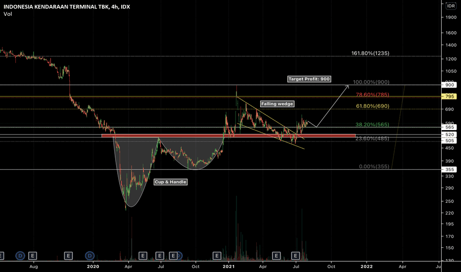Click the Aug label on time axis
Screen dimensions: 461x272
tap(34, 267)
